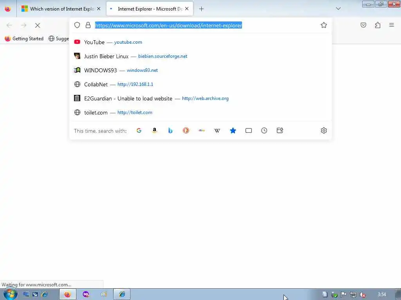The height and width of the screenshot is (300, 401).
Task: Expand the list all tabs chevron
Action: 338,9
